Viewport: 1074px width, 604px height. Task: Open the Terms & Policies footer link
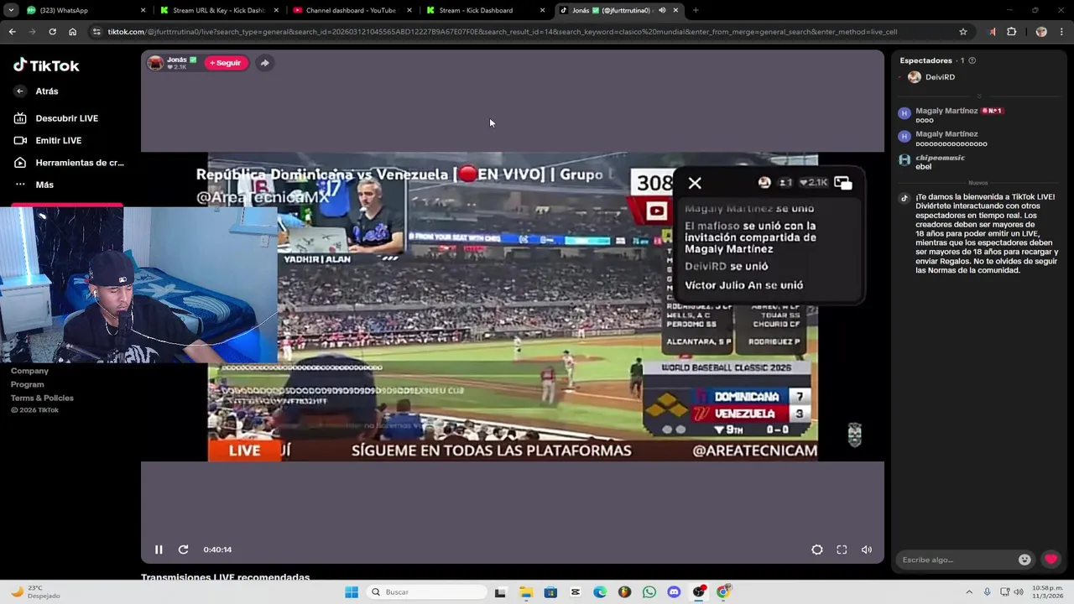coord(42,398)
